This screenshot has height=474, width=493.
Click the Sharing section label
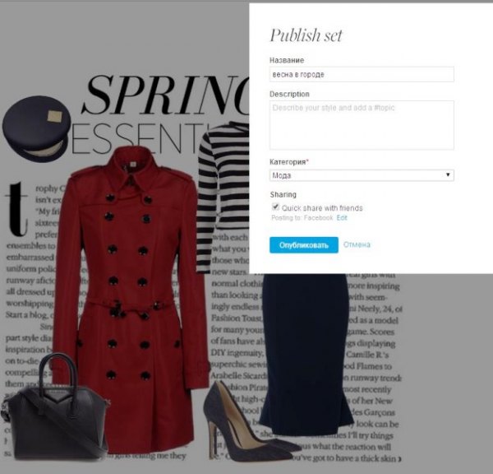(283, 194)
